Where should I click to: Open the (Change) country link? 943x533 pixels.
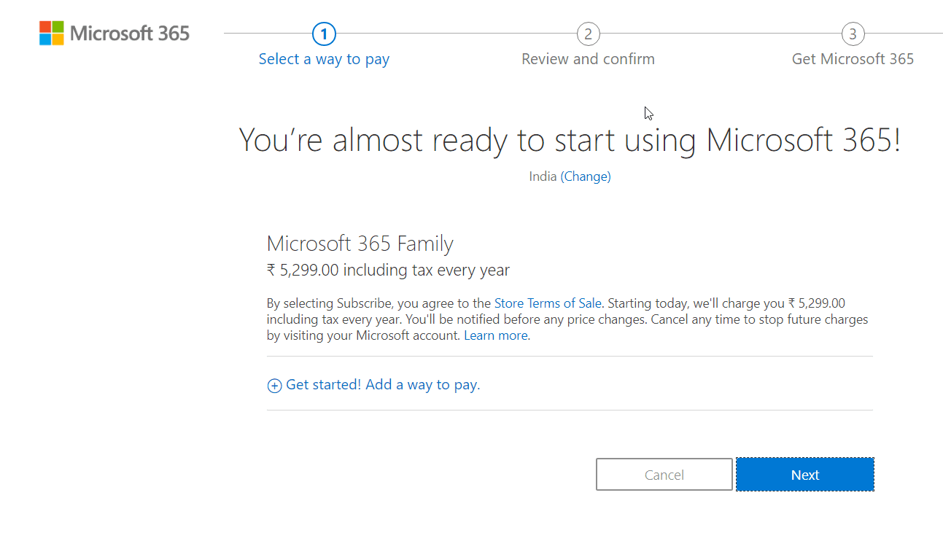coord(586,176)
